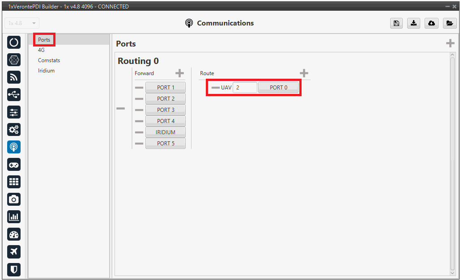The width and height of the screenshot is (460, 280).
Task: Click the PORT 0 route button
Action: point(278,88)
